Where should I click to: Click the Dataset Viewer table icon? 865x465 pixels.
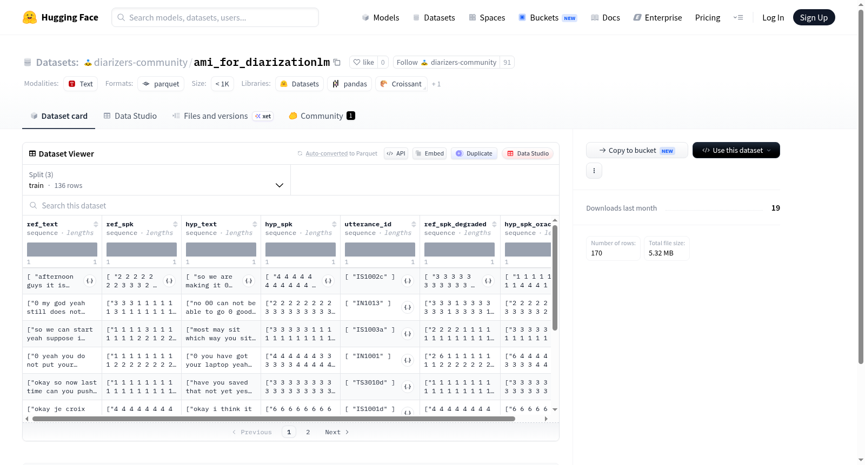point(32,154)
